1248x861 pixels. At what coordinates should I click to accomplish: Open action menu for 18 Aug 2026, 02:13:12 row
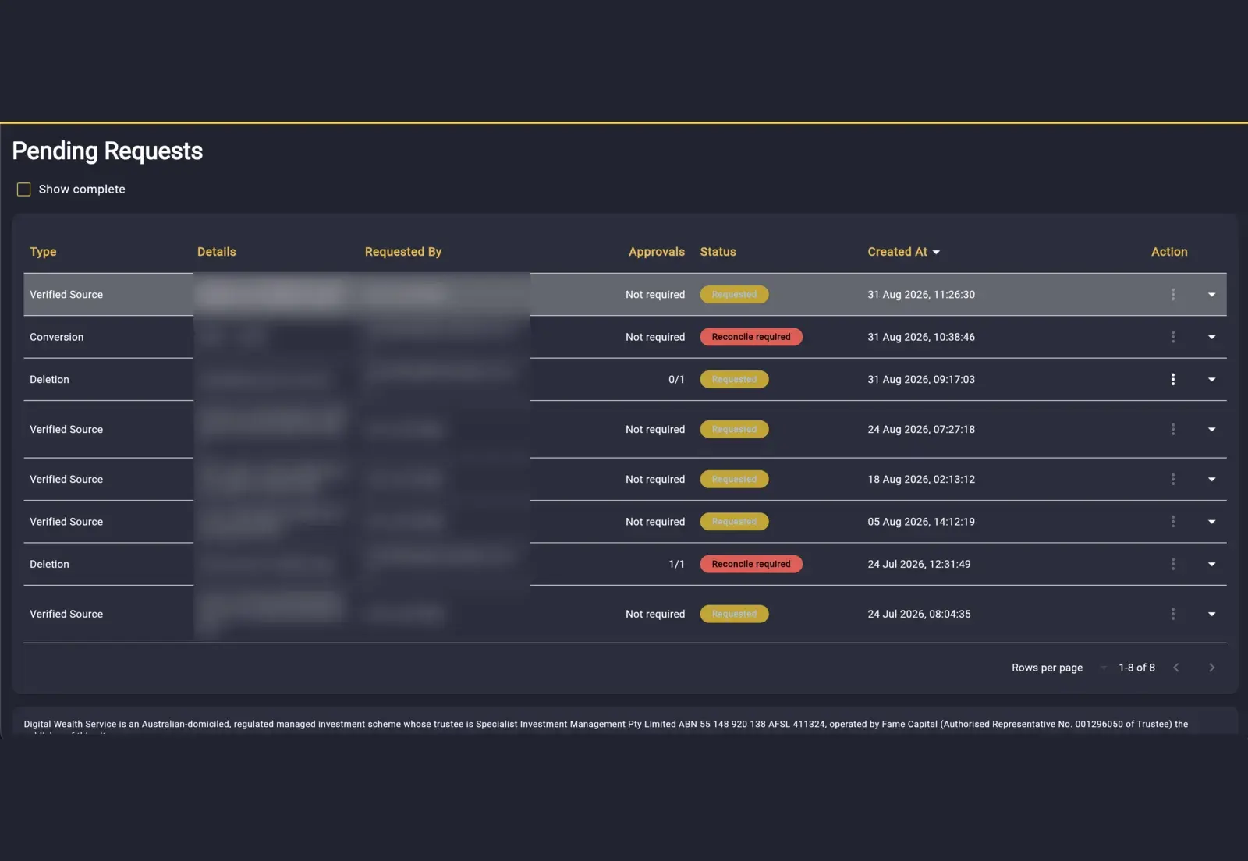[x=1172, y=479]
